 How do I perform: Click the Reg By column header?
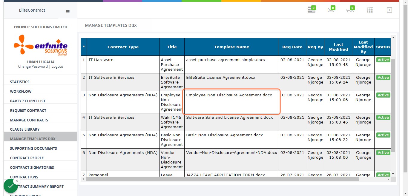(x=315, y=47)
